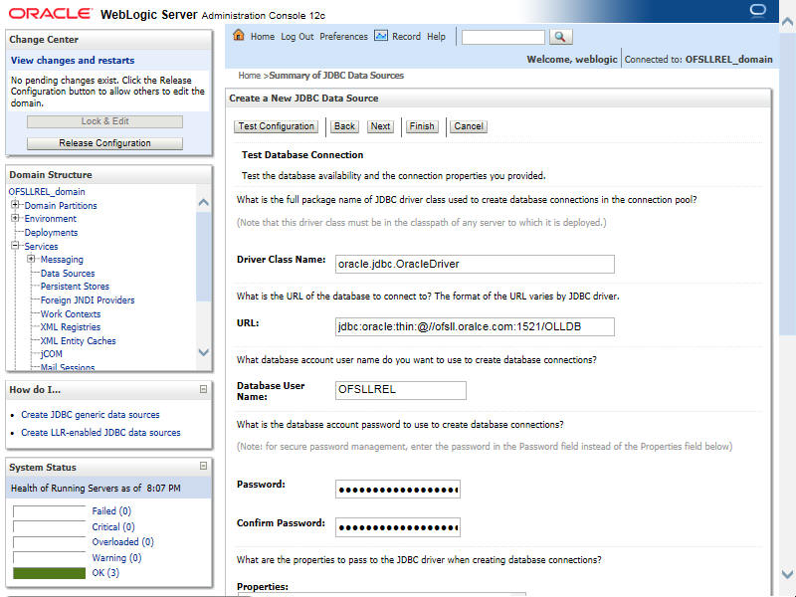Expand Environment tree node
This screenshot has height=597, width=796.
tap(15, 218)
